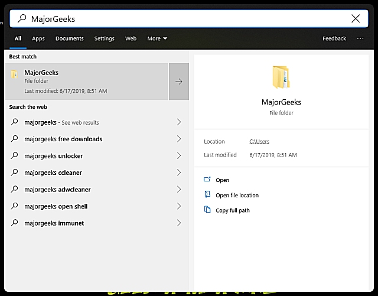Select the 'majorgeeks open shell' suggestion
The image size is (378, 296).
coord(96,206)
